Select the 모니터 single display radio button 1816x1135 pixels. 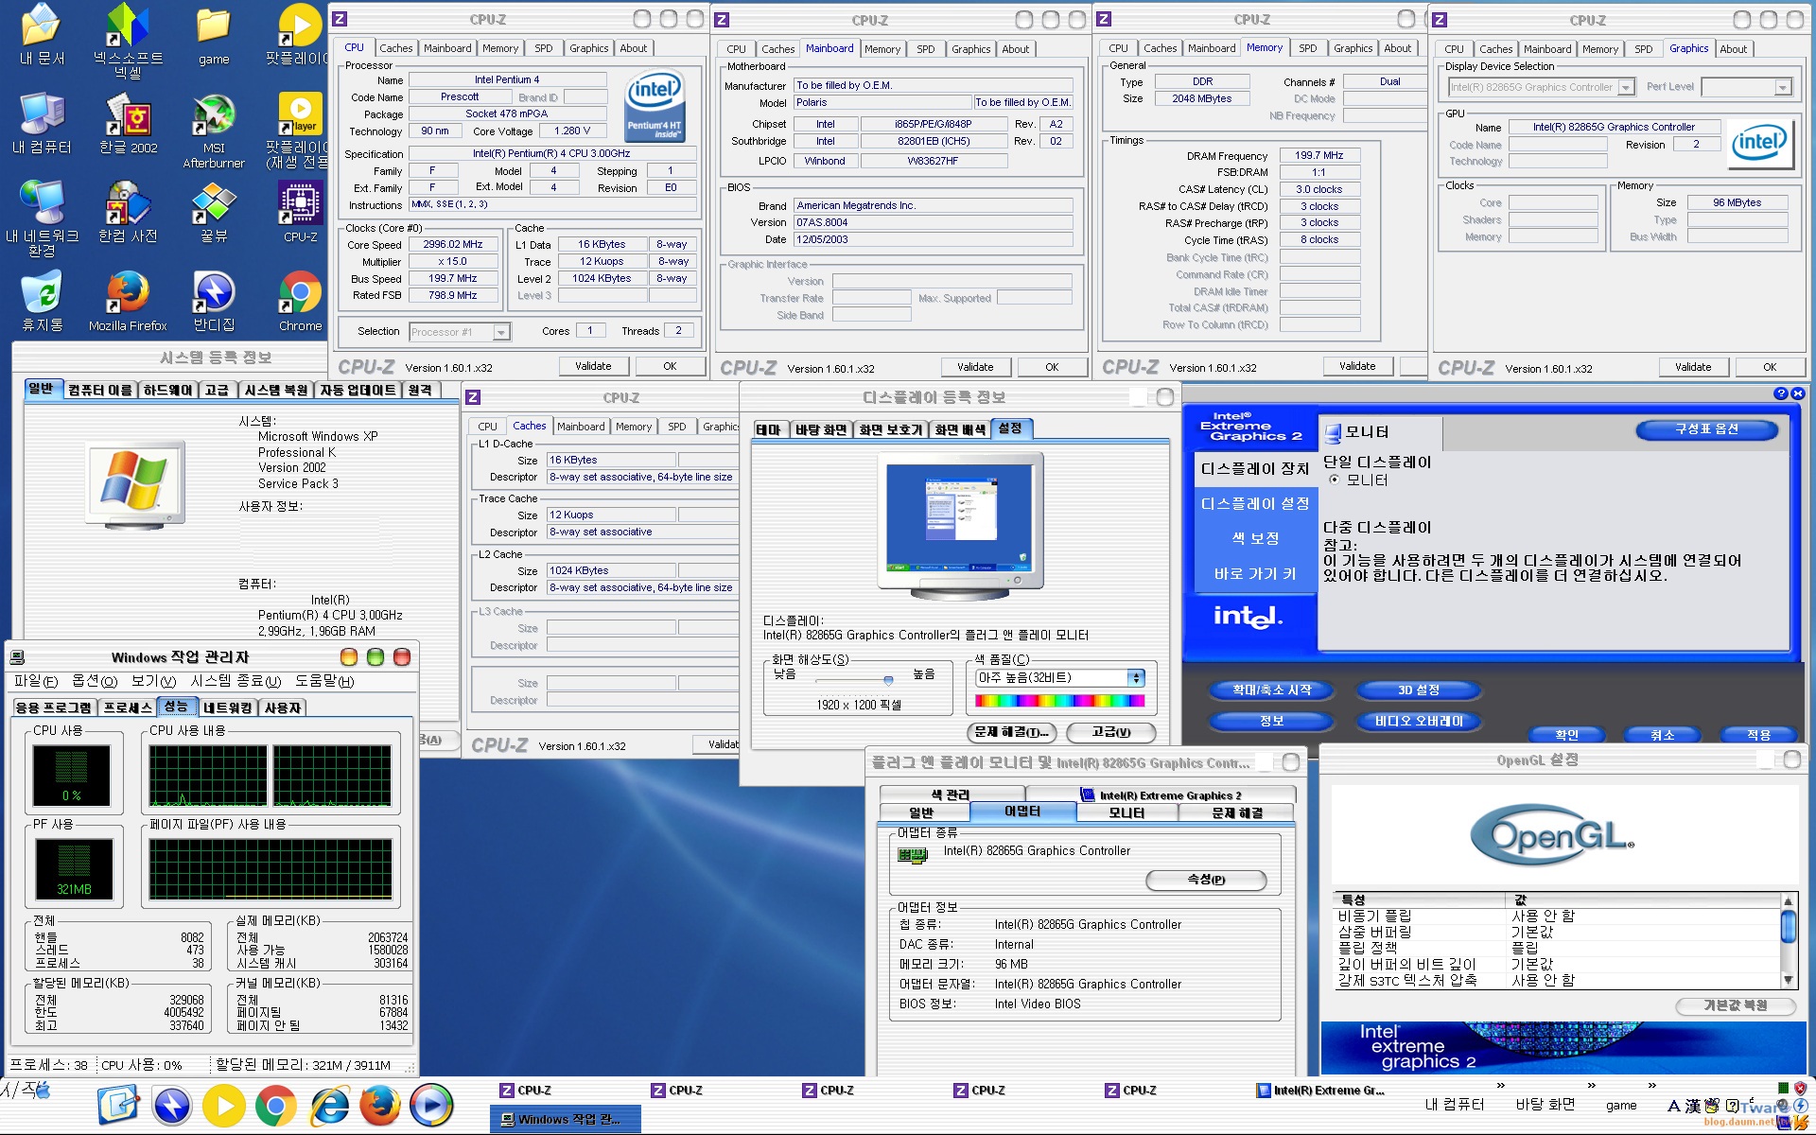pyautogui.click(x=1335, y=480)
